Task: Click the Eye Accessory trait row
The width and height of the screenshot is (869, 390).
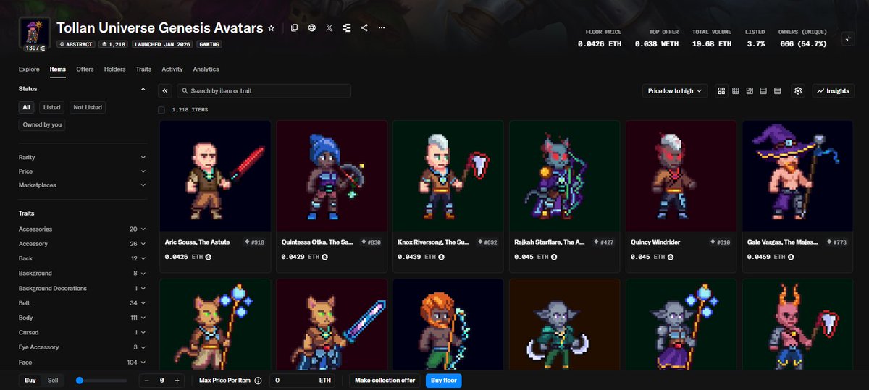Action: point(83,347)
